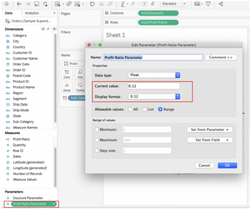Select the Number of Records measure
This screenshot has width=250, height=209.
point(28,174)
